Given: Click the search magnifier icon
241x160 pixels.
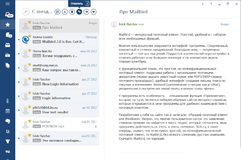Looking at the screenshot, I should pos(26,12).
